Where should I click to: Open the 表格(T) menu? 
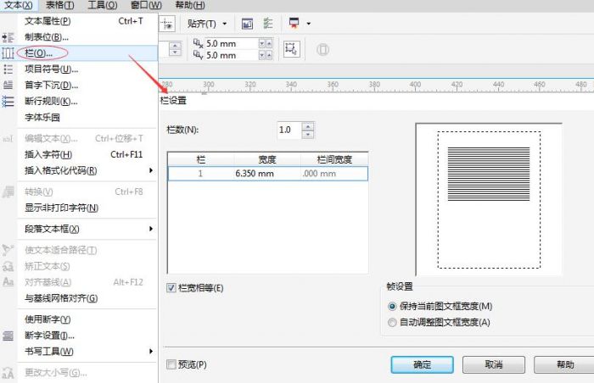[x=59, y=5]
